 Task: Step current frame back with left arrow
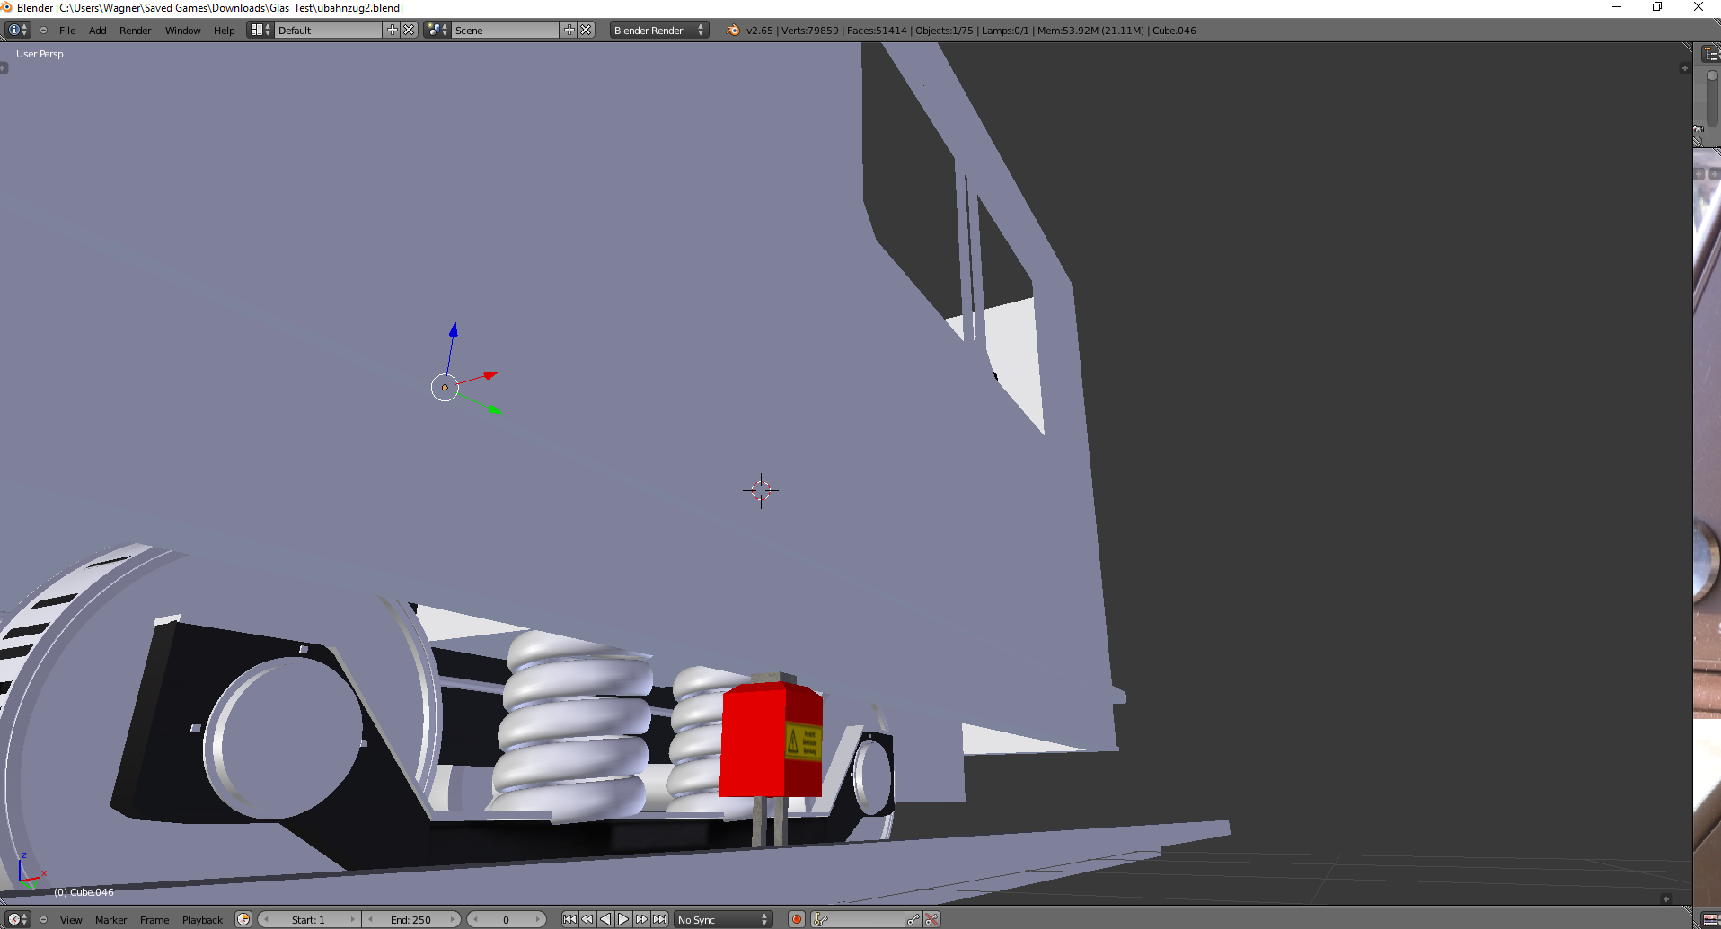click(475, 919)
